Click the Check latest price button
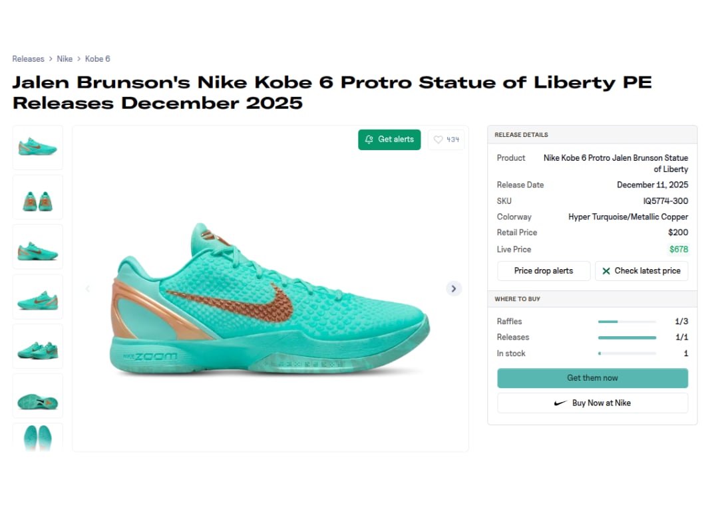This screenshot has height=505, width=712. tap(641, 271)
